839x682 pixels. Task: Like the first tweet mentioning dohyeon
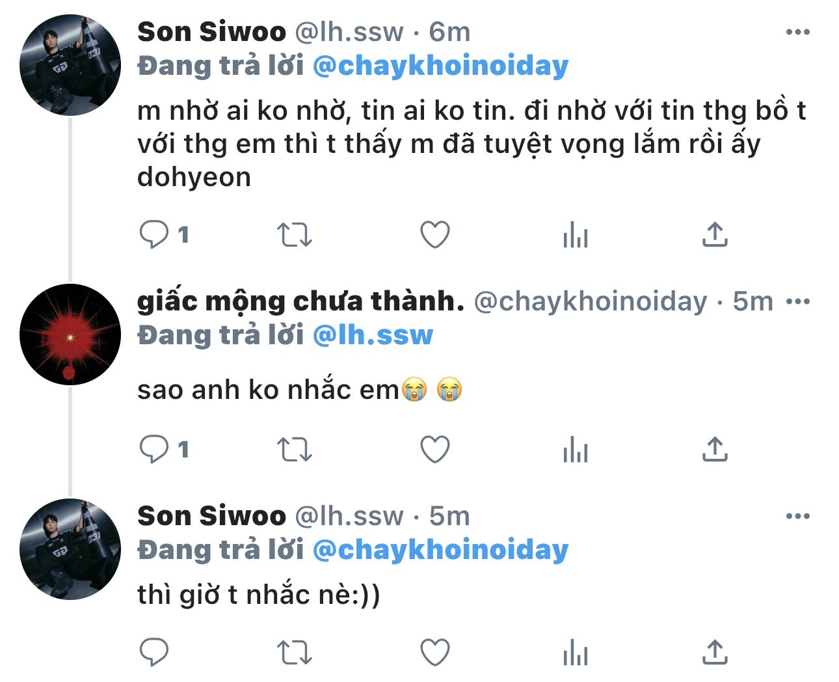(435, 235)
